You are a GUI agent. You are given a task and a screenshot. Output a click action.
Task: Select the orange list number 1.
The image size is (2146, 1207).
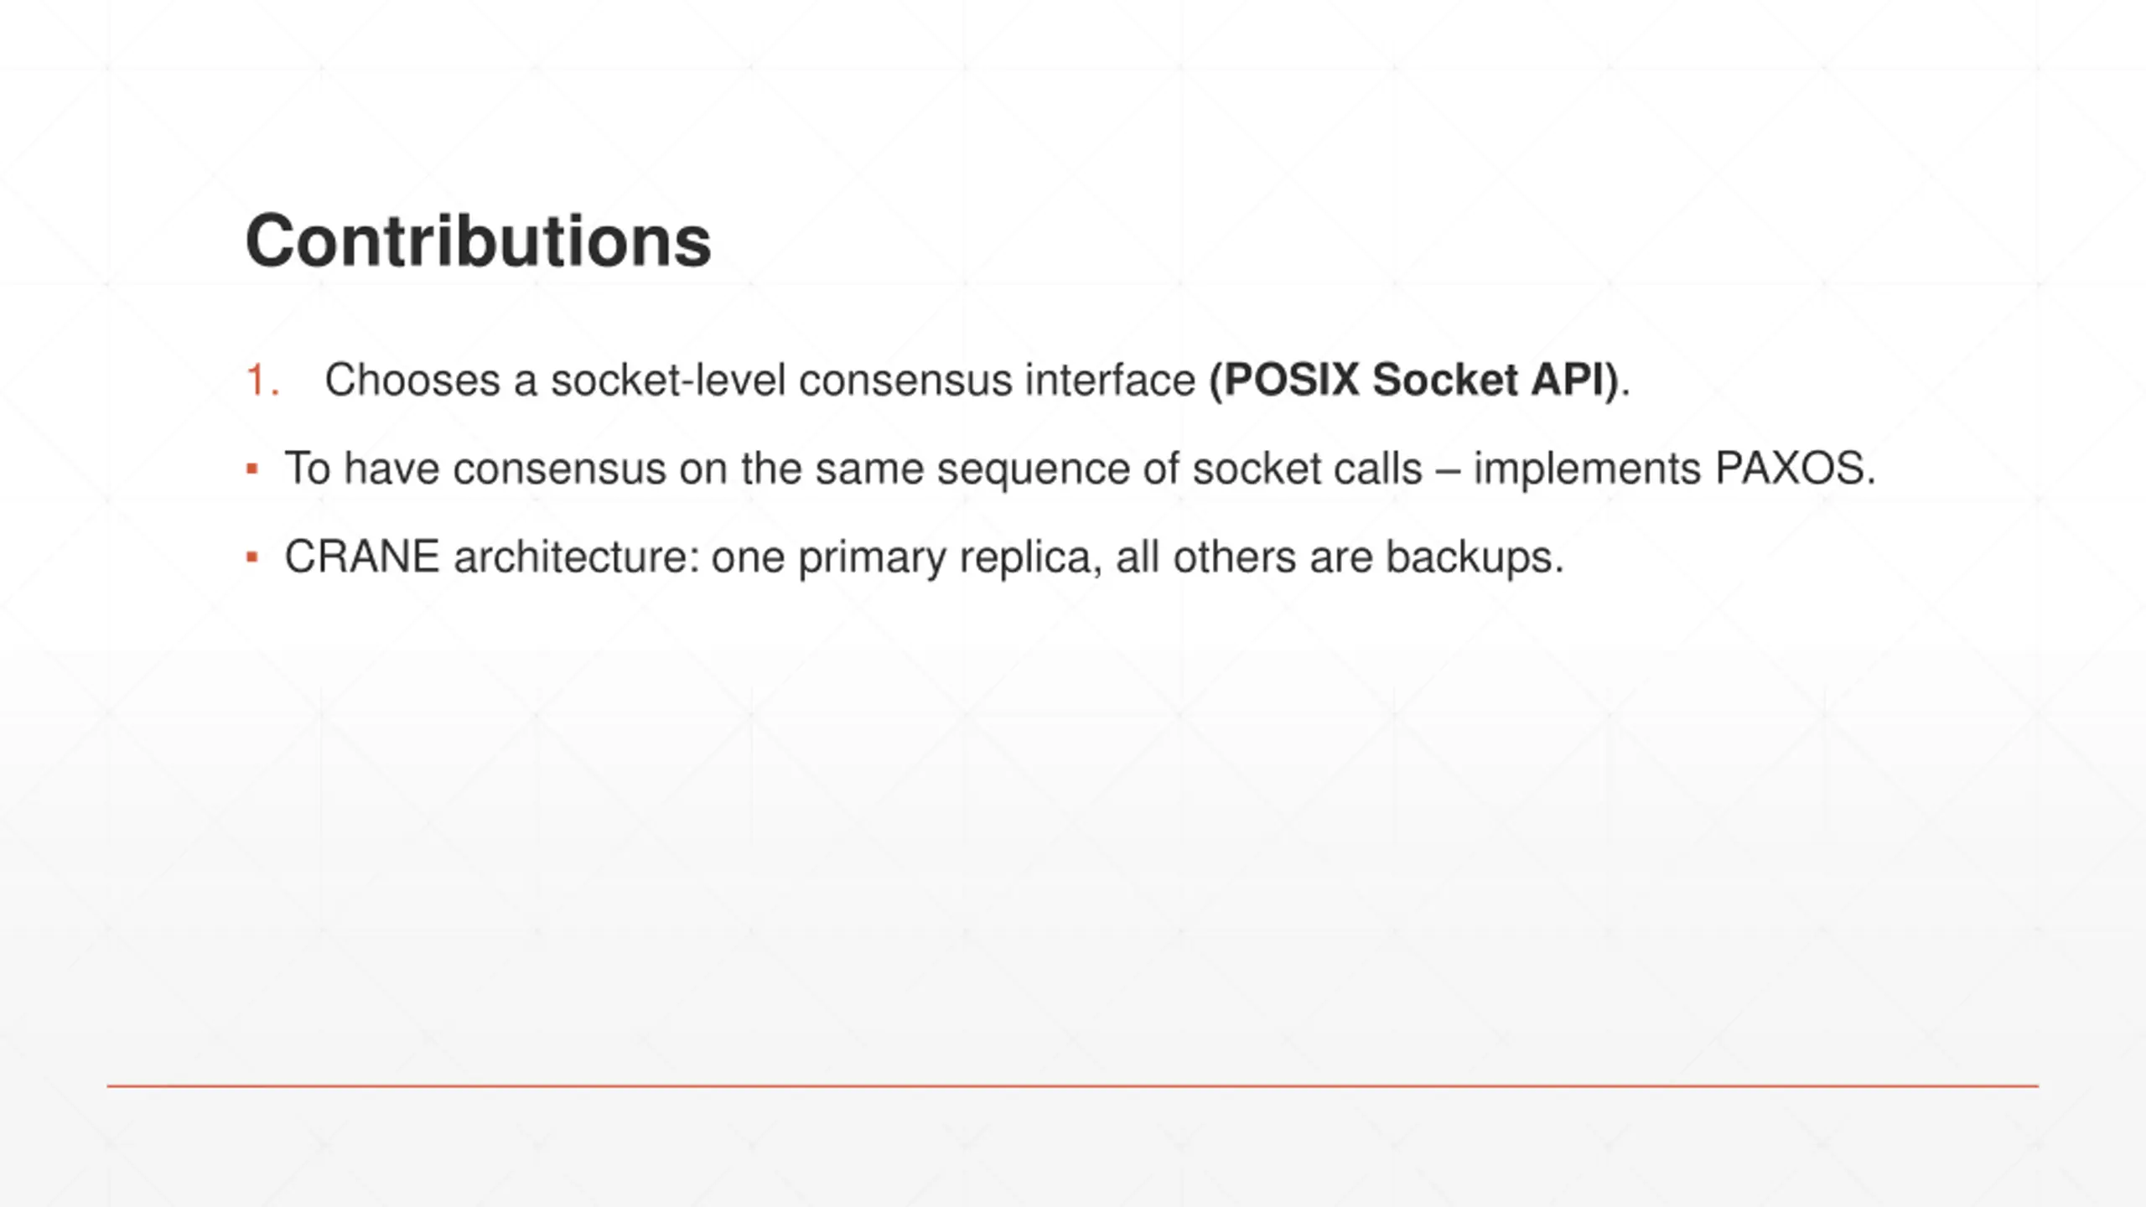coord(262,380)
